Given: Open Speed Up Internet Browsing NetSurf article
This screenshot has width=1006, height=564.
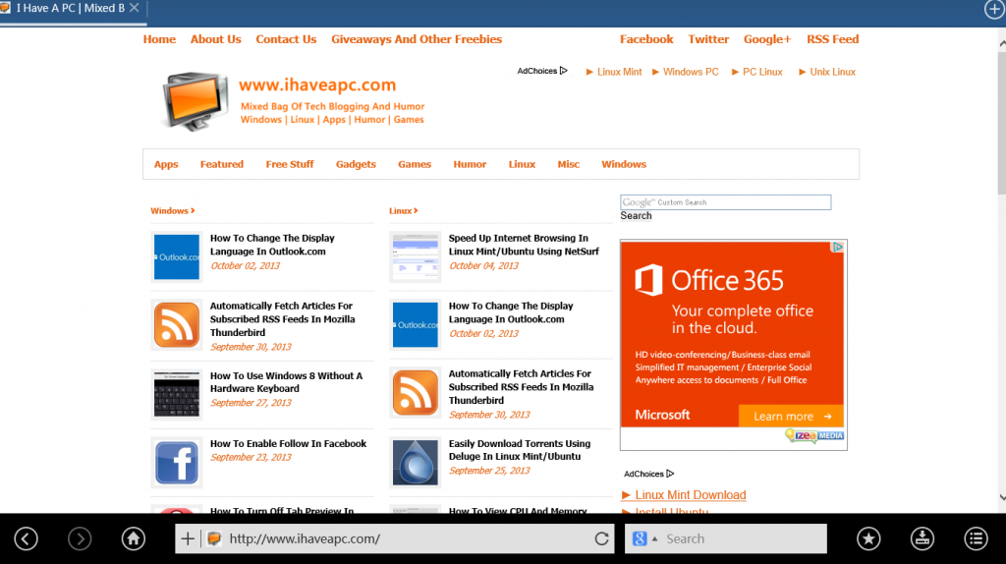Looking at the screenshot, I should 524,245.
